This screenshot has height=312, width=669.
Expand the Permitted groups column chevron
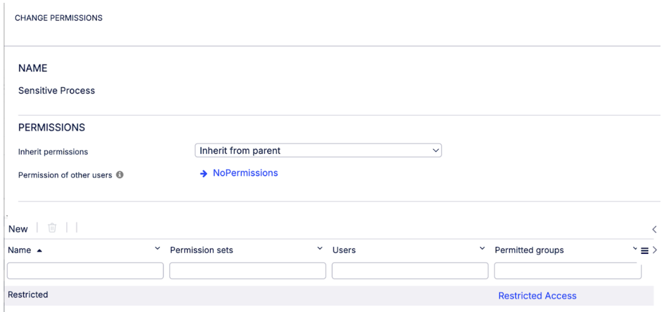635,249
